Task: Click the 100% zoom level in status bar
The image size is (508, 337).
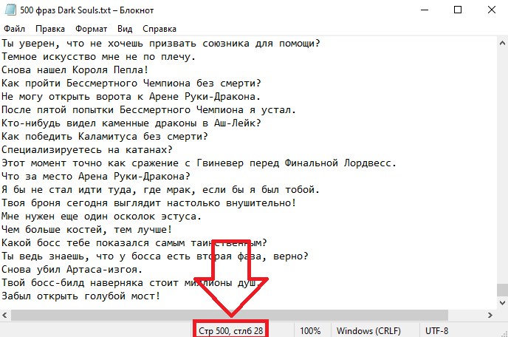Action: [x=309, y=330]
